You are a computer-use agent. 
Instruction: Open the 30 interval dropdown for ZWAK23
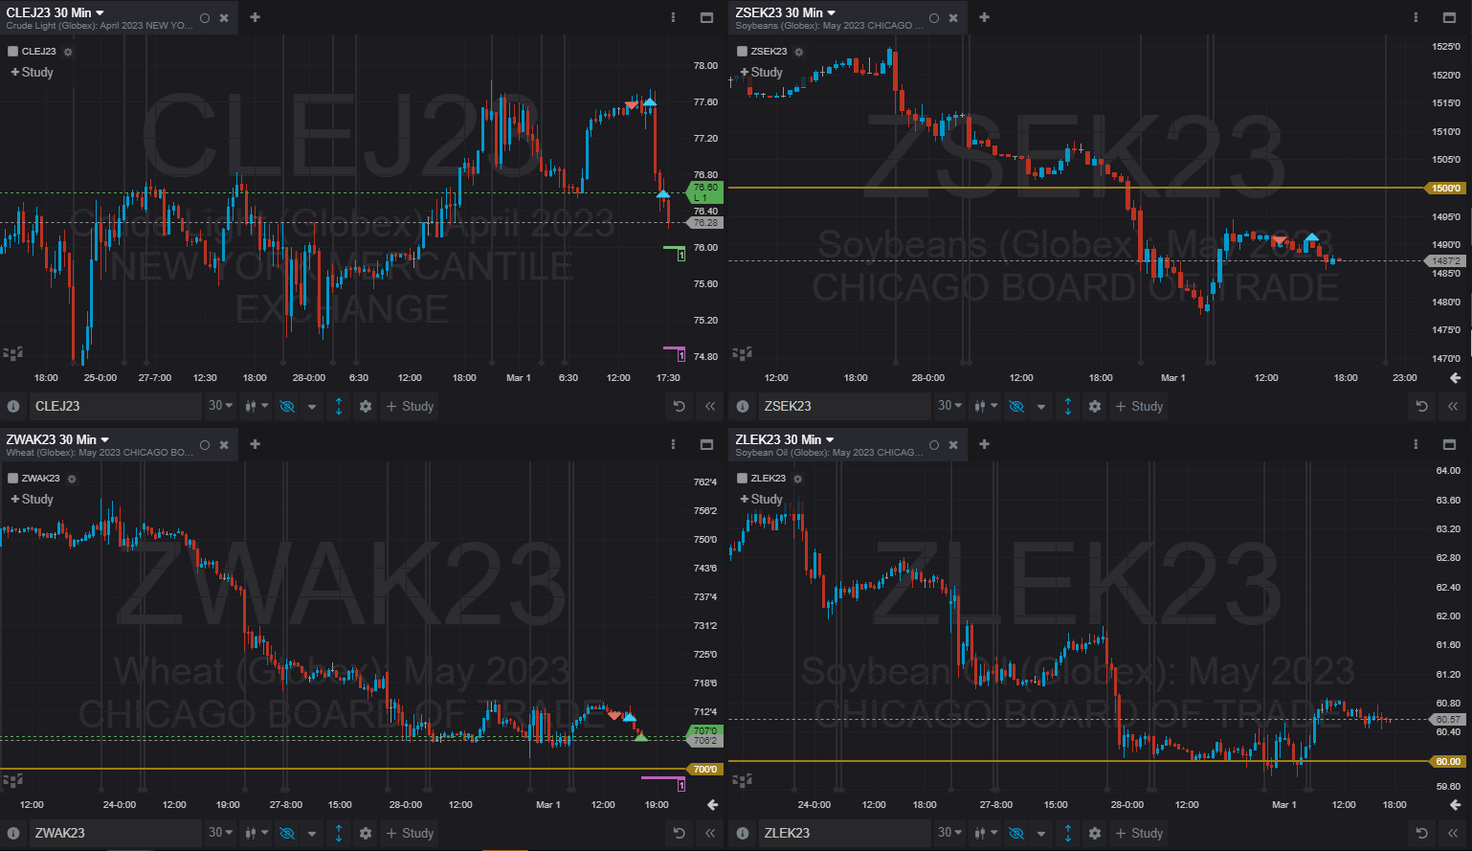[x=221, y=833]
